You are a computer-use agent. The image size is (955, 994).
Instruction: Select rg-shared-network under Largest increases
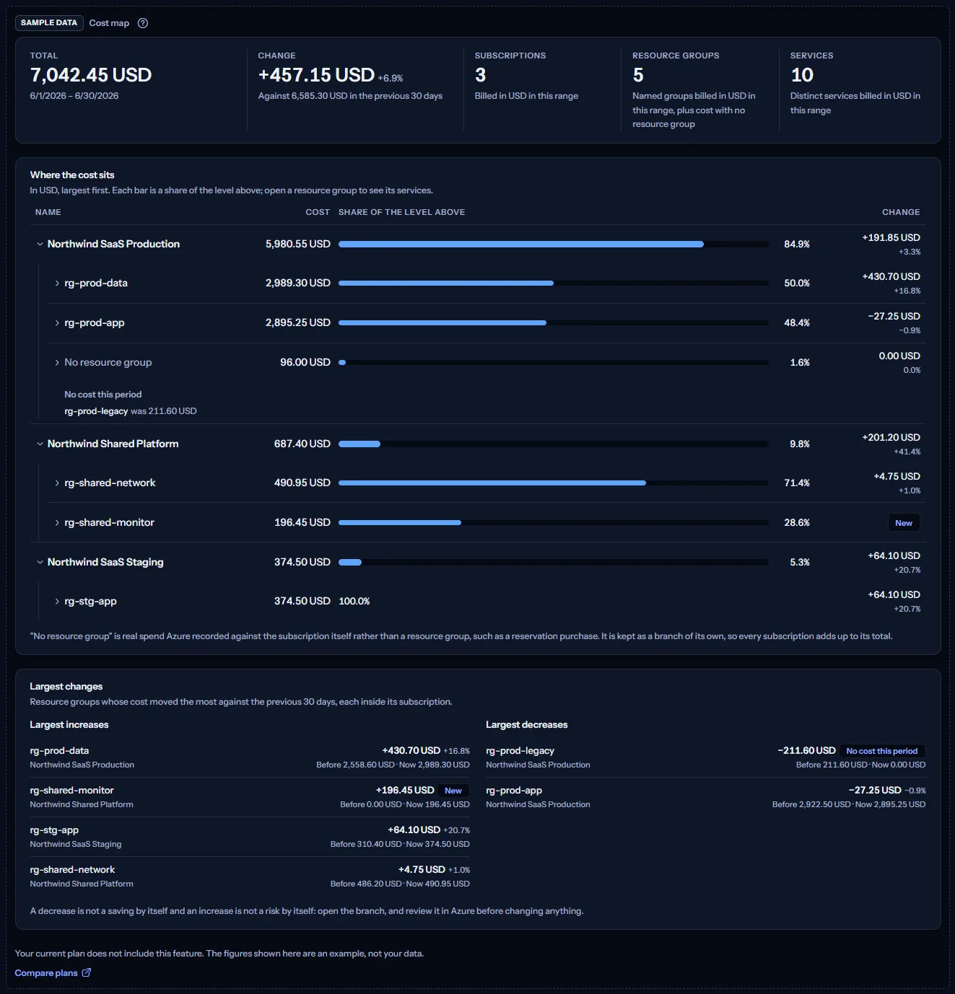[72, 870]
